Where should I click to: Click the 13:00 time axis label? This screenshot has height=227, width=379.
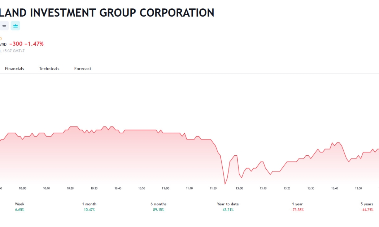point(239,188)
